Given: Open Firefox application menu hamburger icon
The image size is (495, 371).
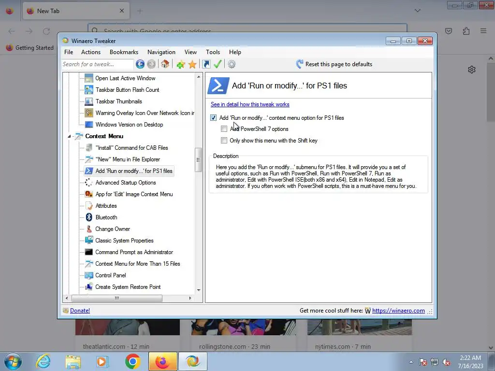Looking at the screenshot, I should click(483, 31).
